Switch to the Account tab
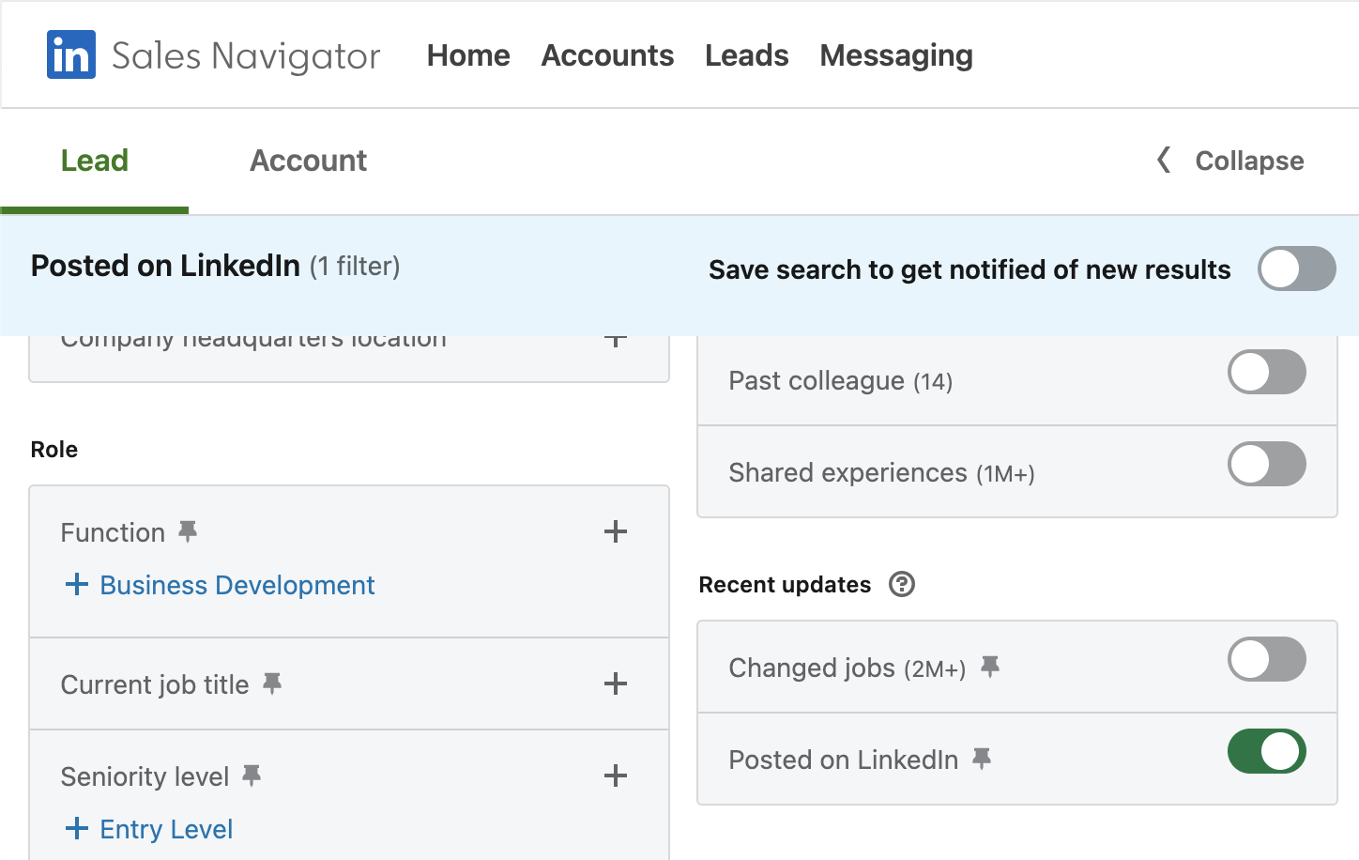 click(x=308, y=161)
